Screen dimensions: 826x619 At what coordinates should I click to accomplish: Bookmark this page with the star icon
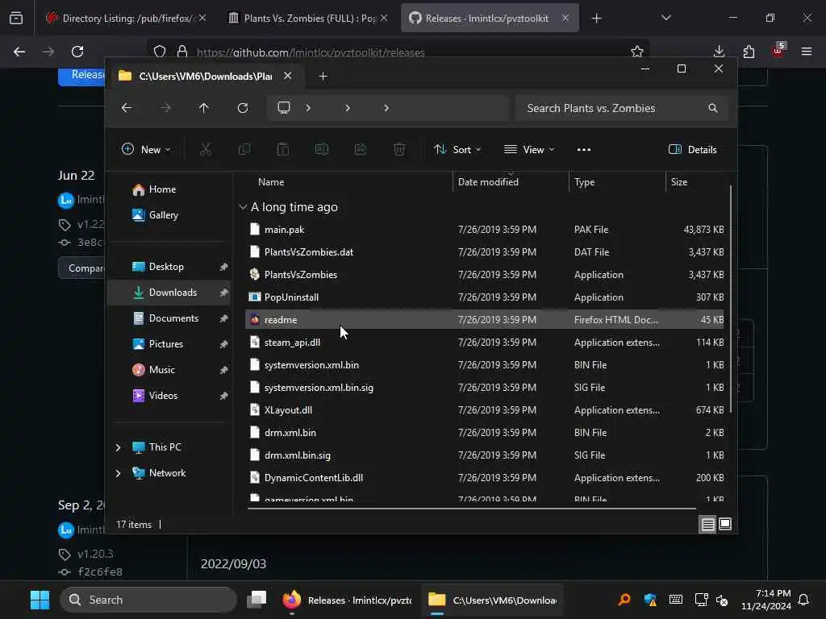tap(637, 52)
